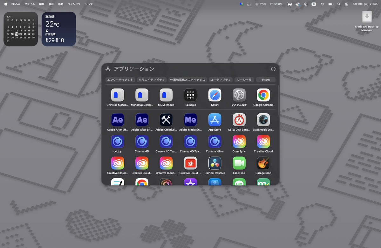This screenshot has height=248, width=381.
Task: Open Control Center from menu bar
Action: point(346,4)
